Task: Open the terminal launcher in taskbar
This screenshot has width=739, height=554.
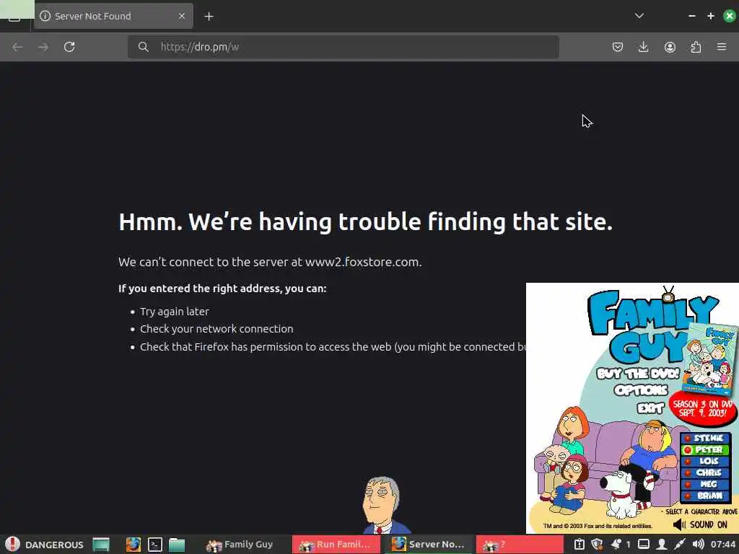Action: click(155, 545)
